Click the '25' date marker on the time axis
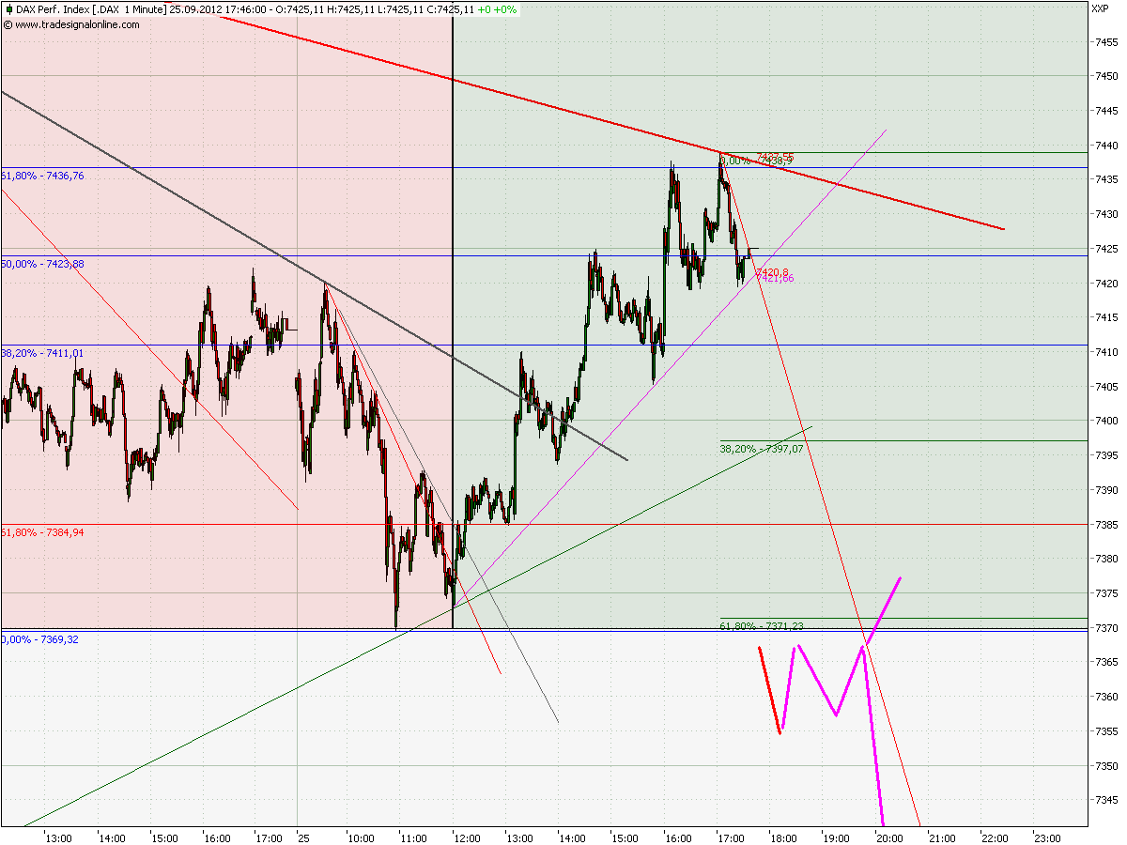The height and width of the screenshot is (845, 1127). click(x=303, y=836)
